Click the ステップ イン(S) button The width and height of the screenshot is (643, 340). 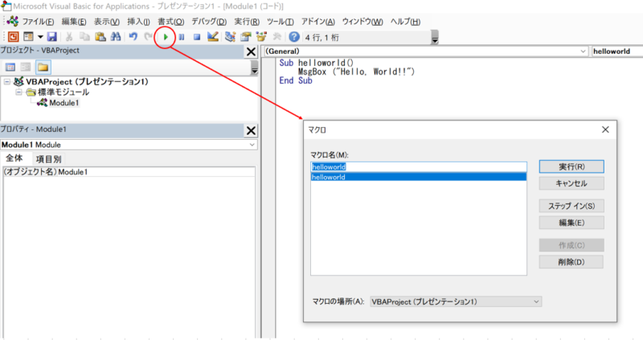point(571,206)
